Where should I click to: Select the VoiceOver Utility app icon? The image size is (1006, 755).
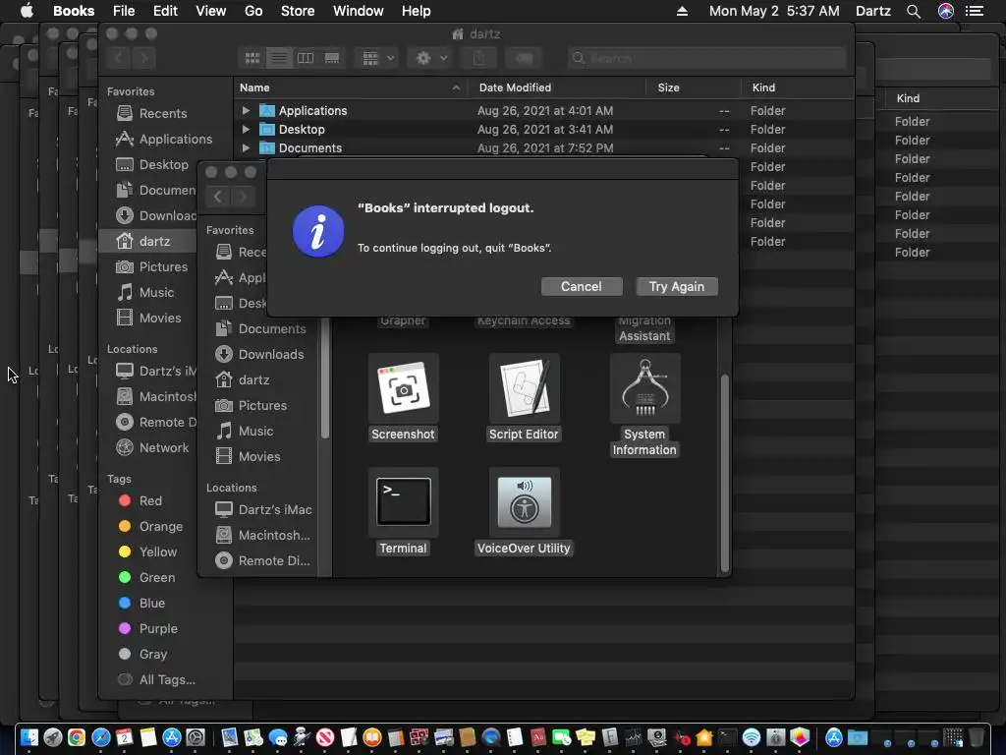[x=525, y=501]
